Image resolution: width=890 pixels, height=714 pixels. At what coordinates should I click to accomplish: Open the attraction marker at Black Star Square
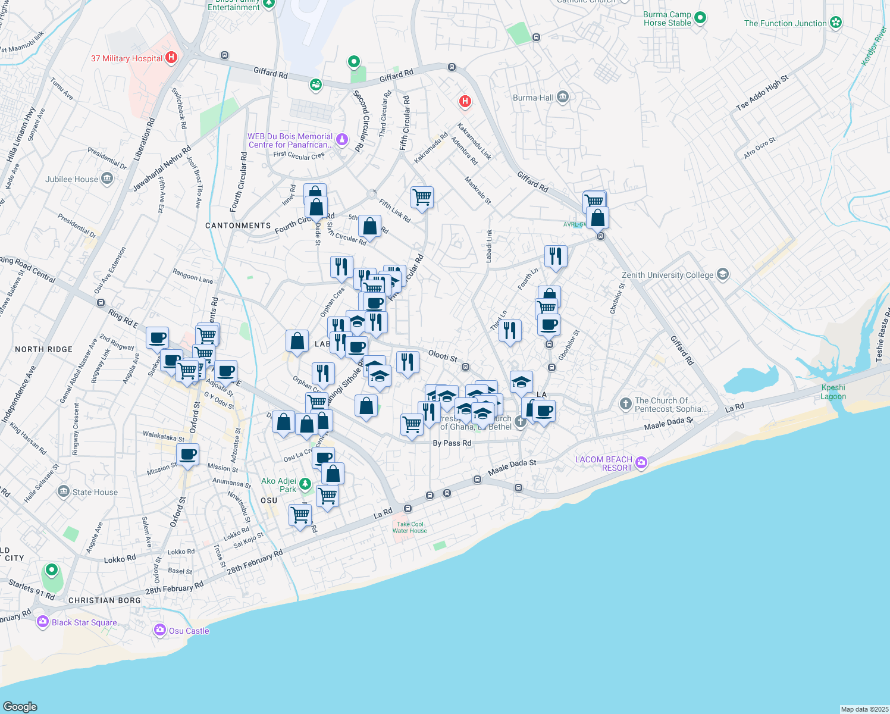click(42, 621)
